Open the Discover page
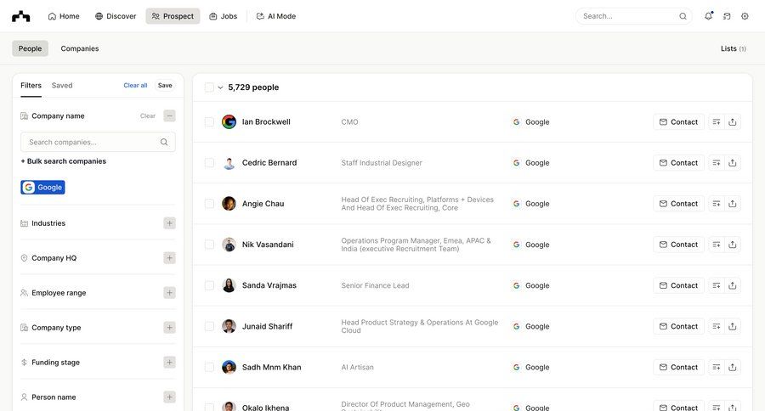This screenshot has width=765, height=411. point(116,16)
